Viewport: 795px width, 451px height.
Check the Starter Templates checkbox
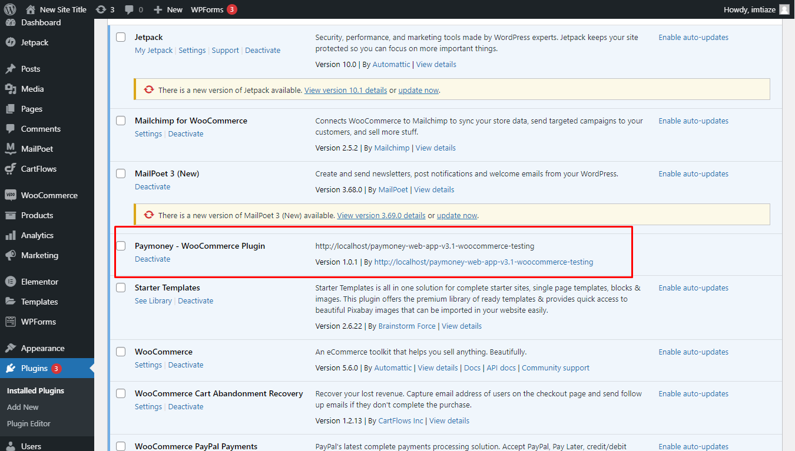pyautogui.click(x=121, y=288)
